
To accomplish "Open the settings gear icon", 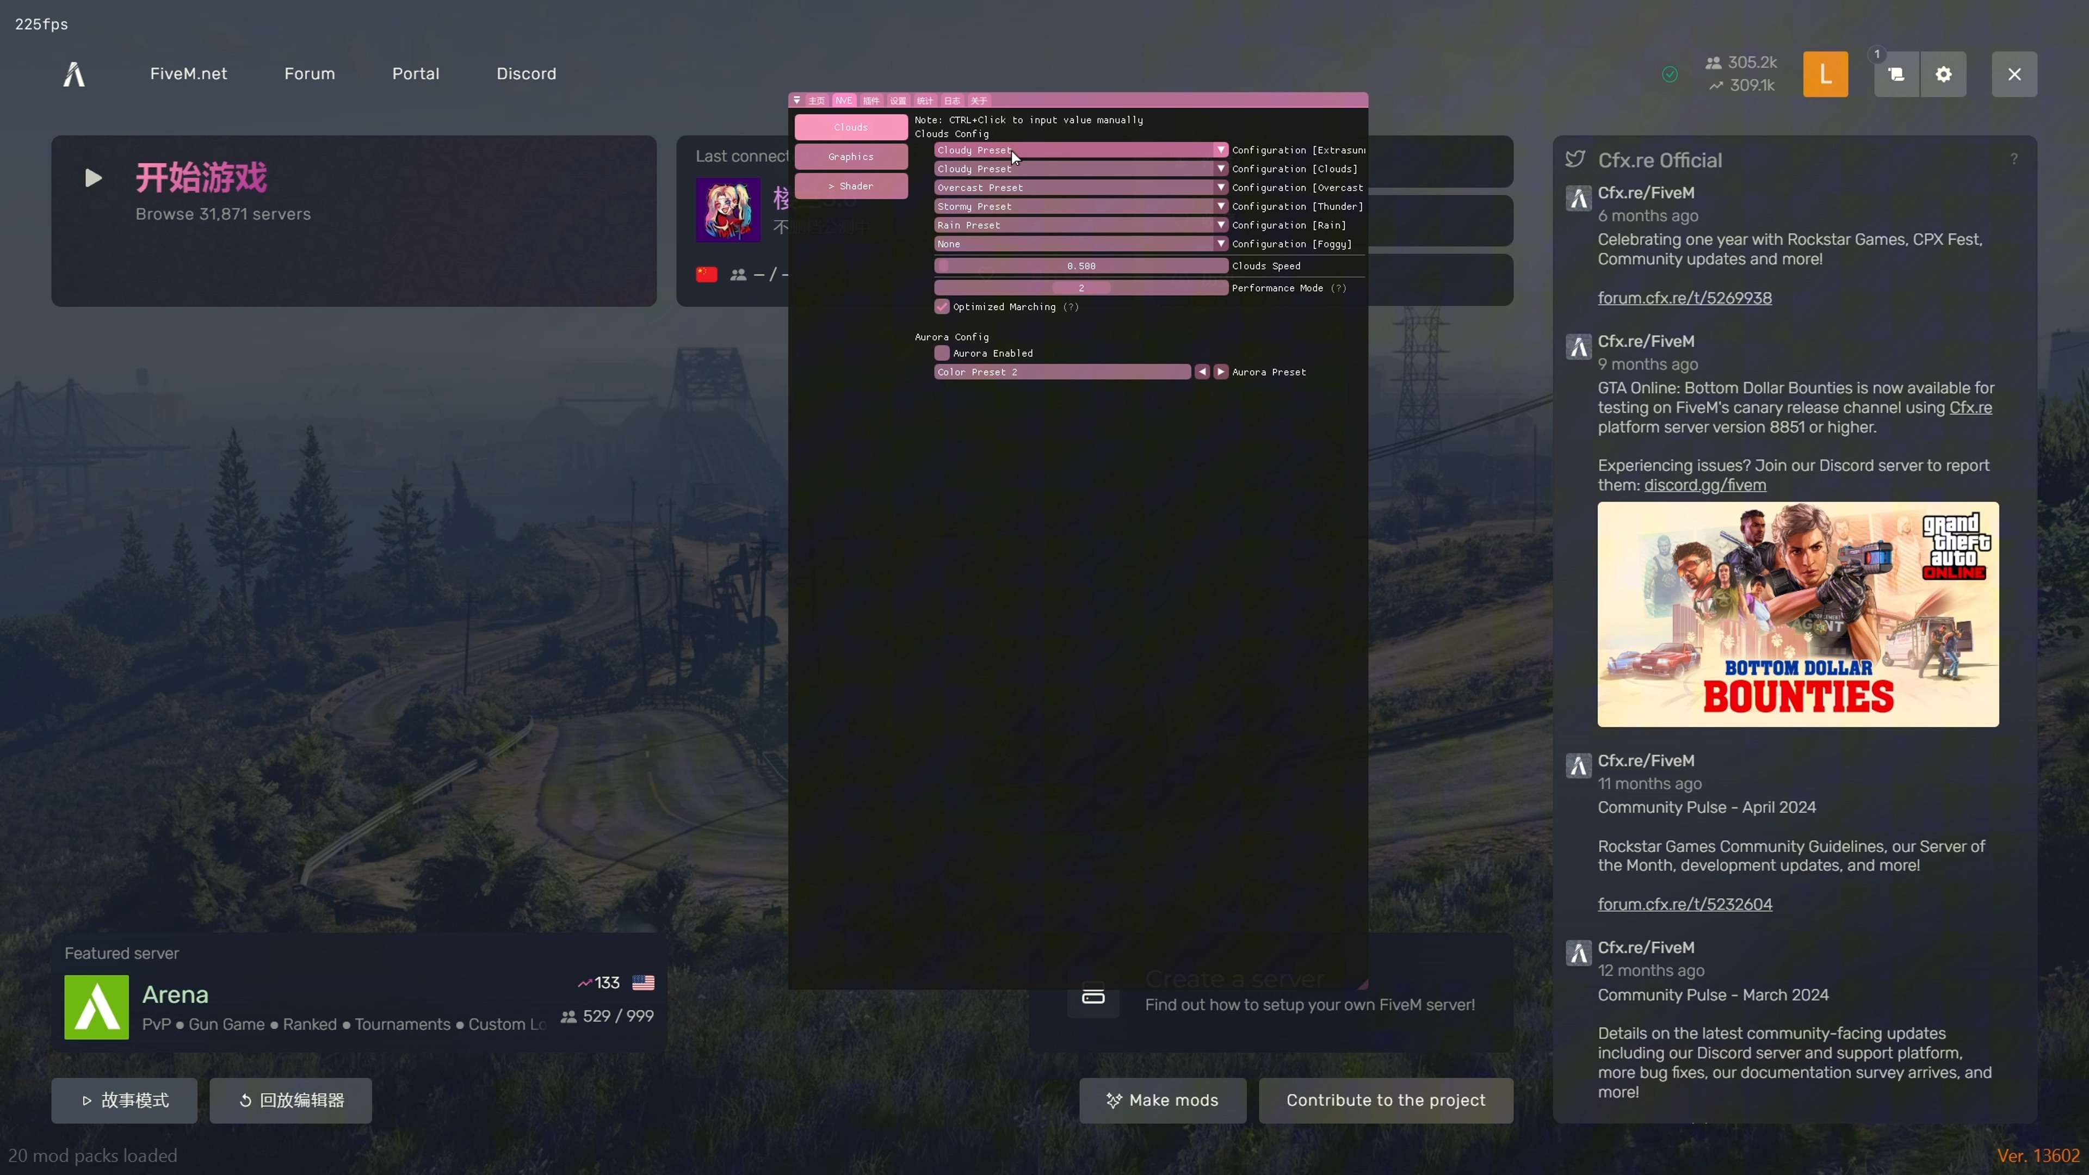I will 1943,75.
